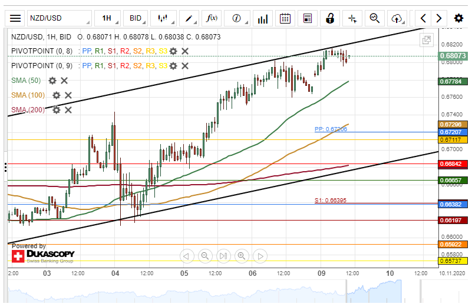Click the SMA 50 value tag 0.67784
Screen dimensions: 472x307
tap(453, 81)
